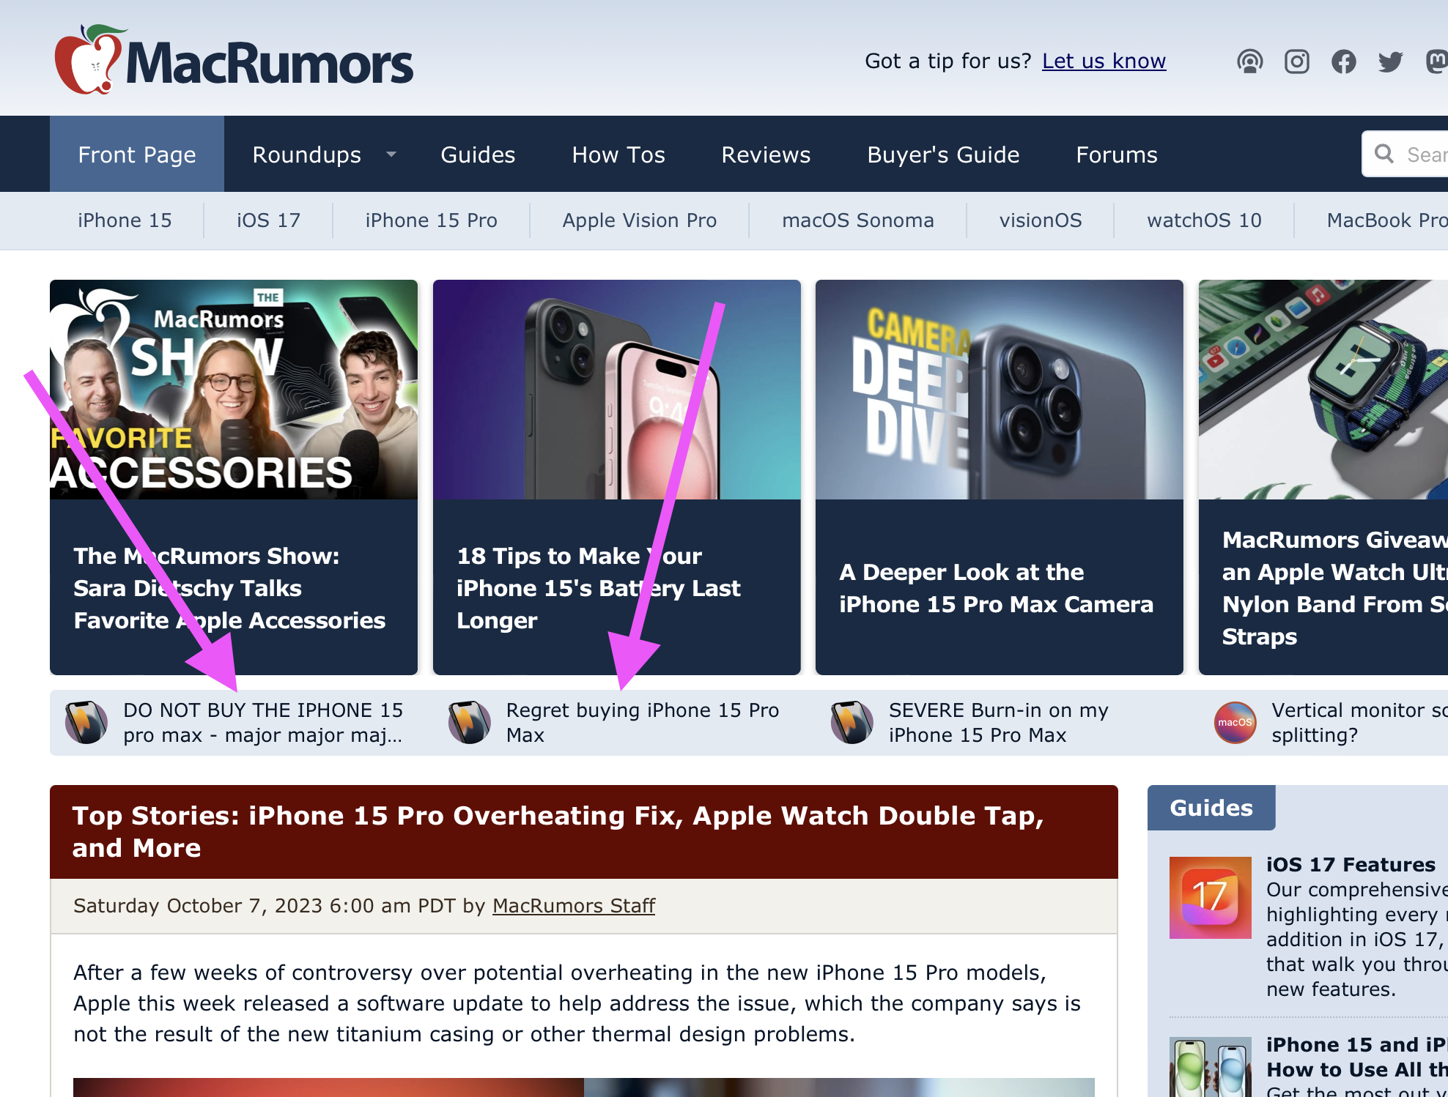The height and width of the screenshot is (1097, 1448).
Task: Open the Reviews menu item
Action: coord(766,155)
